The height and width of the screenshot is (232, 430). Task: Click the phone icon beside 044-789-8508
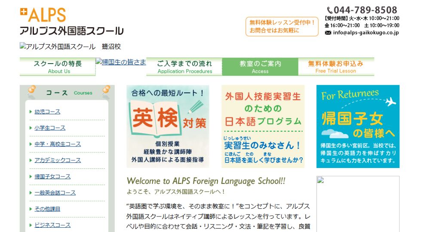point(330,10)
